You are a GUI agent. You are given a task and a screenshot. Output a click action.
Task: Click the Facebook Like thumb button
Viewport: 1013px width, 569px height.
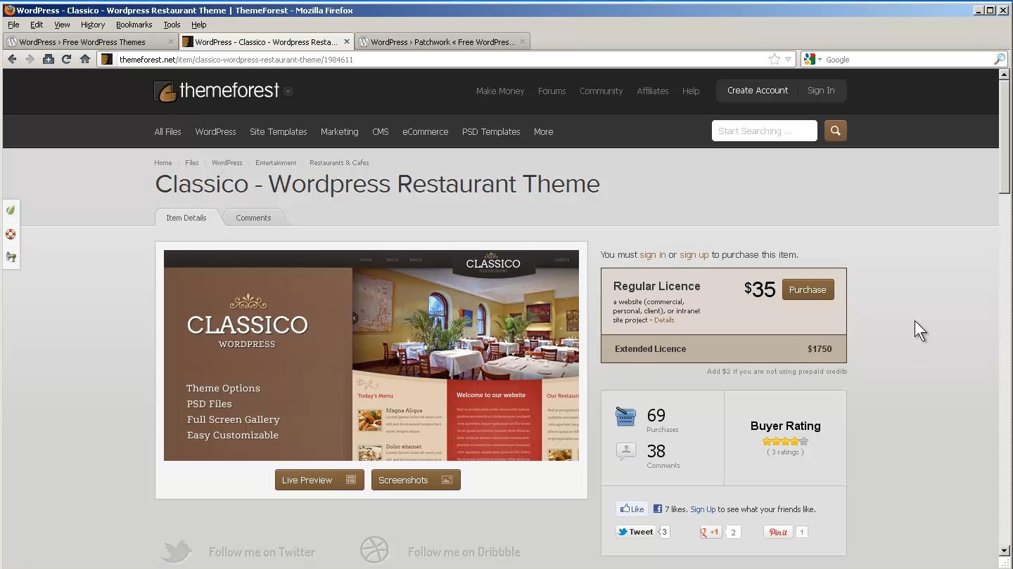pos(632,509)
